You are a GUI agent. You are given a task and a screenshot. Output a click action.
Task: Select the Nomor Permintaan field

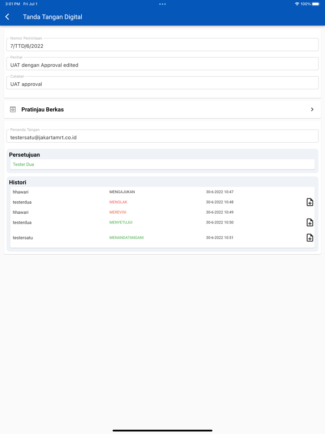[x=162, y=46]
